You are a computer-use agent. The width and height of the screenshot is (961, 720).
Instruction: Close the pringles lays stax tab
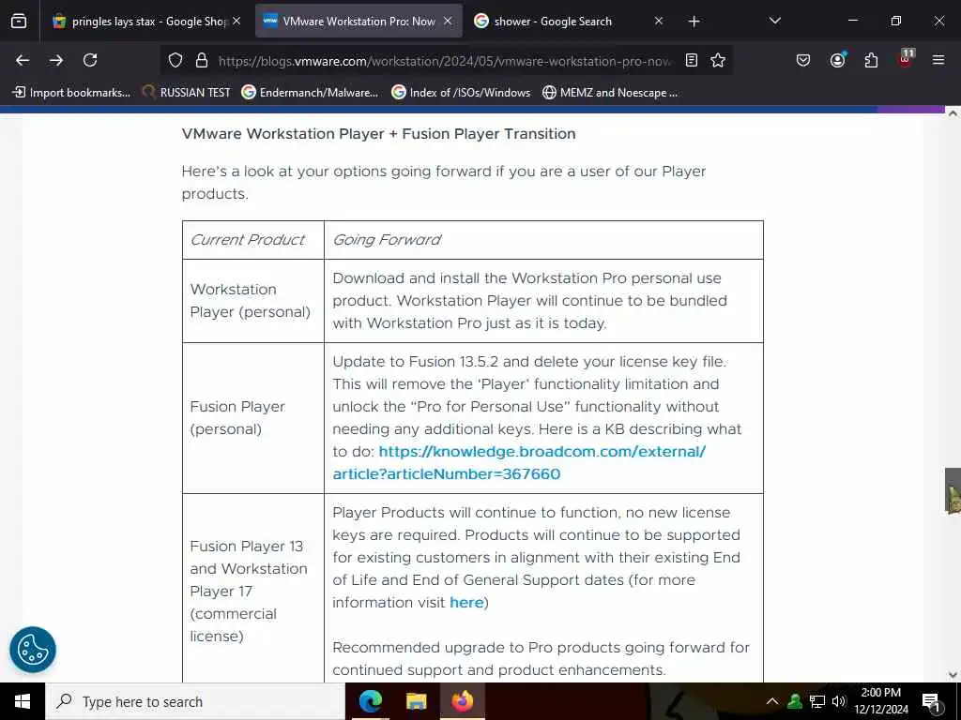[236, 21]
